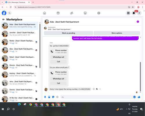Open Aubrey 2bed 1.5bath conversation
This screenshot has width=145, height=116.
pyautogui.click(x=20, y=75)
